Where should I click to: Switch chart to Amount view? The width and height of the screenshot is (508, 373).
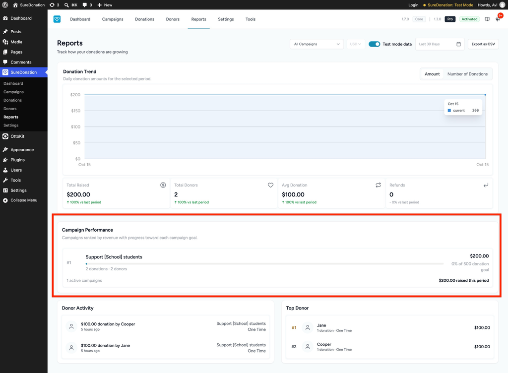point(432,74)
